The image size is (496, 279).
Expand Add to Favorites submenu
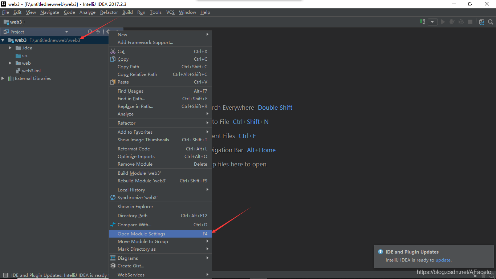(x=160, y=132)
